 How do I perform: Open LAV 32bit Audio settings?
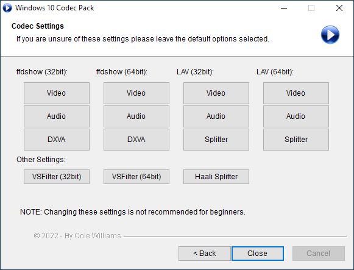[216, 116]
